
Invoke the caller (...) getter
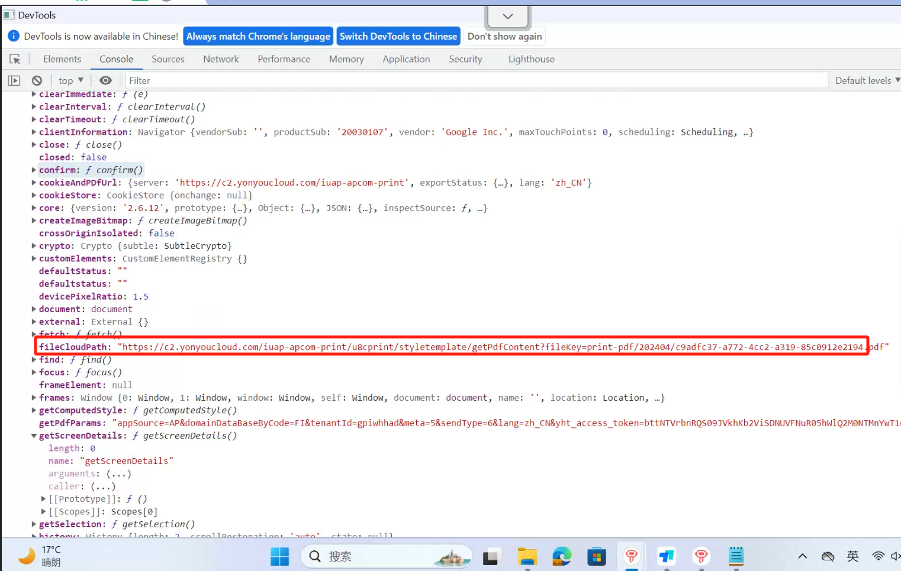(x=103, y=486)
